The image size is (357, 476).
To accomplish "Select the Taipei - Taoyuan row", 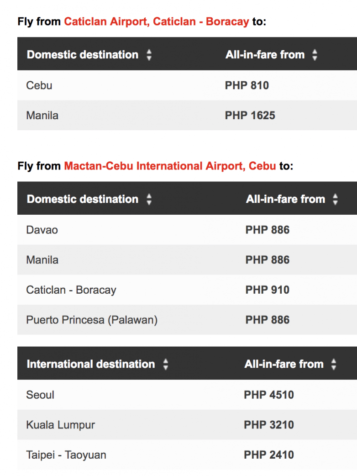I will coord(66,455).
